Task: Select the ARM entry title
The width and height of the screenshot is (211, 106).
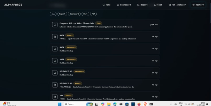Action: coord(61,96)
